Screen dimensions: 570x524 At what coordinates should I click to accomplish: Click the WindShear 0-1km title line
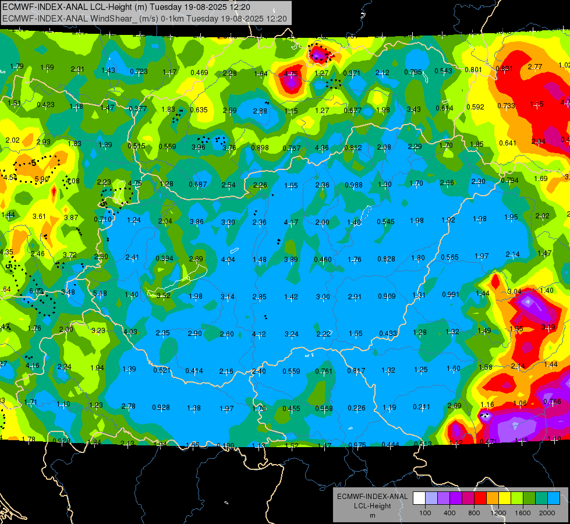pos(144,19)
